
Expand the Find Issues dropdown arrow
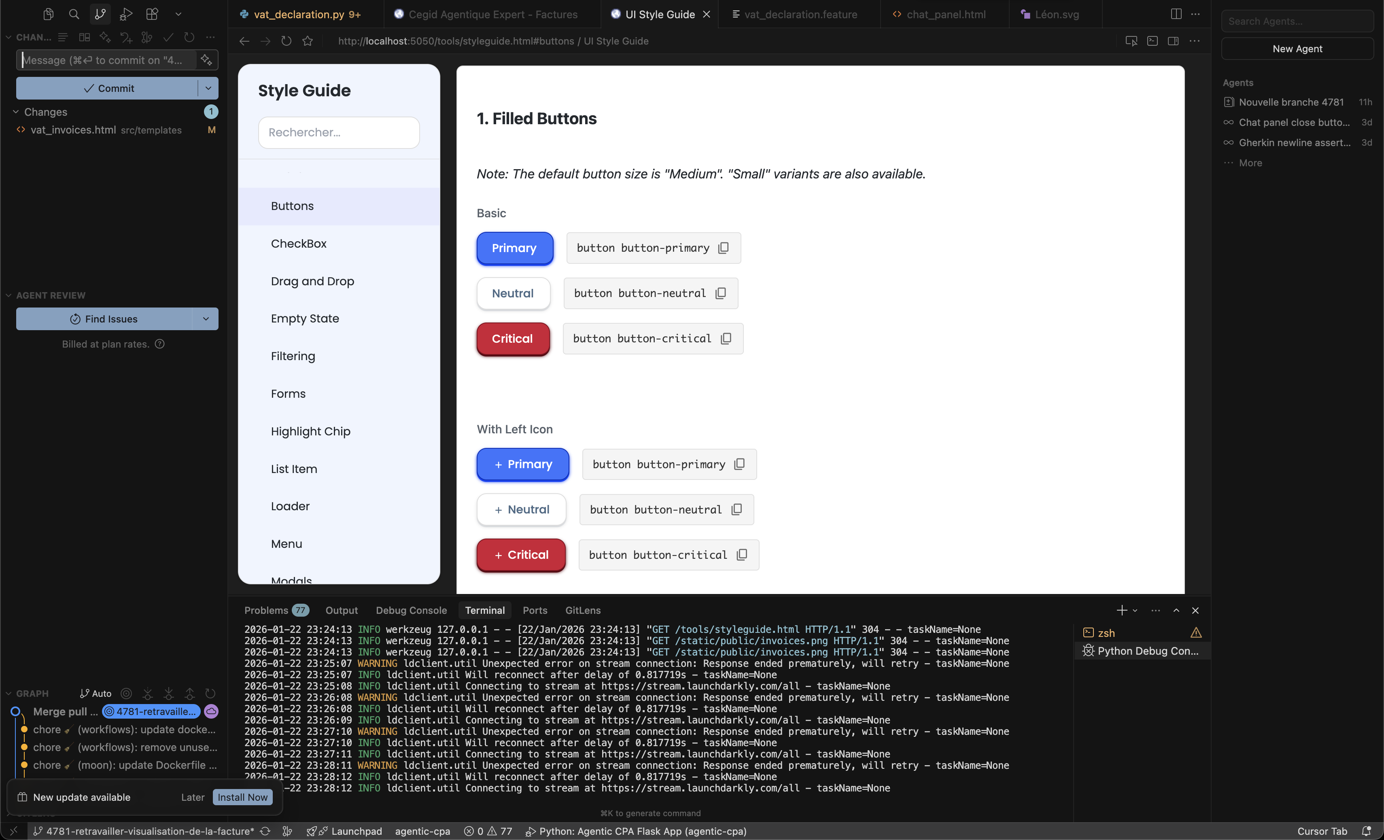(206, 319)
